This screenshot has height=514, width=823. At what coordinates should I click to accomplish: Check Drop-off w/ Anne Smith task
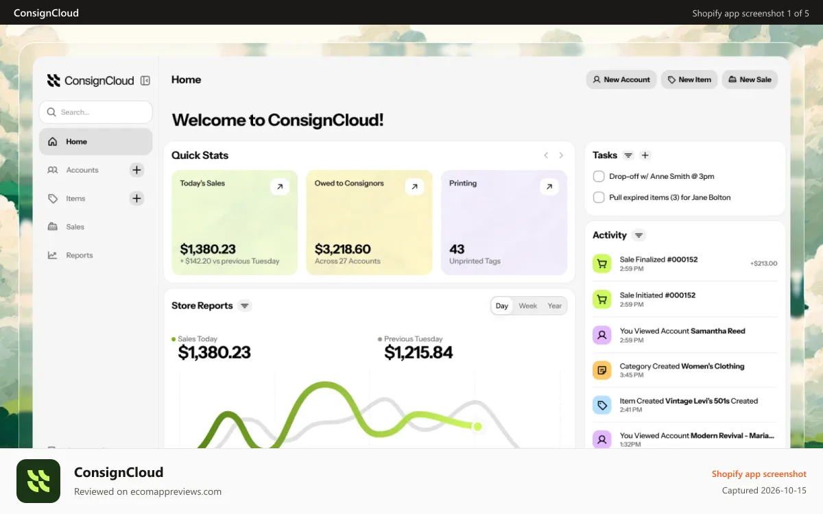click(598, 176)
